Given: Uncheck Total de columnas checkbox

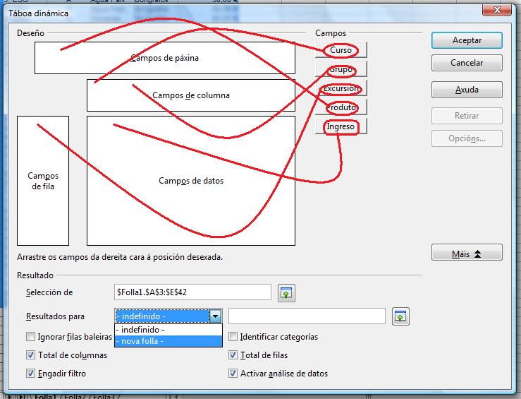Looking at the screenshot, I should [30, 355].
